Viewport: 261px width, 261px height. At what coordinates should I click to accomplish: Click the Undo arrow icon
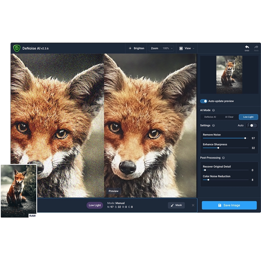[247, 47]
